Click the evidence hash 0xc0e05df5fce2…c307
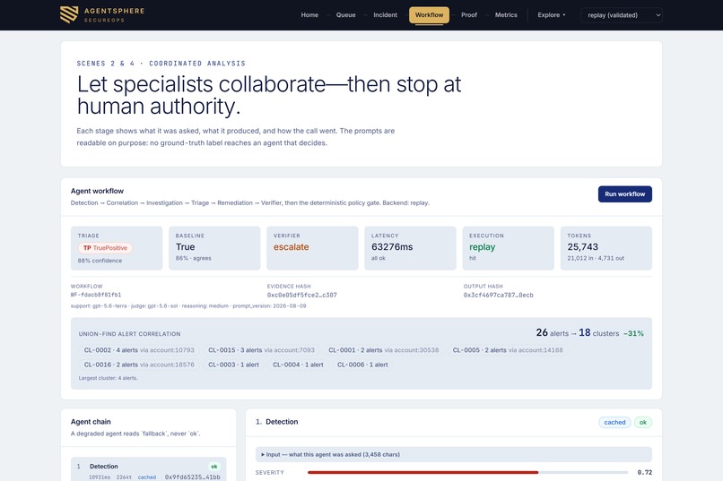Screen dimensions: 723x481 click(302, 295)
